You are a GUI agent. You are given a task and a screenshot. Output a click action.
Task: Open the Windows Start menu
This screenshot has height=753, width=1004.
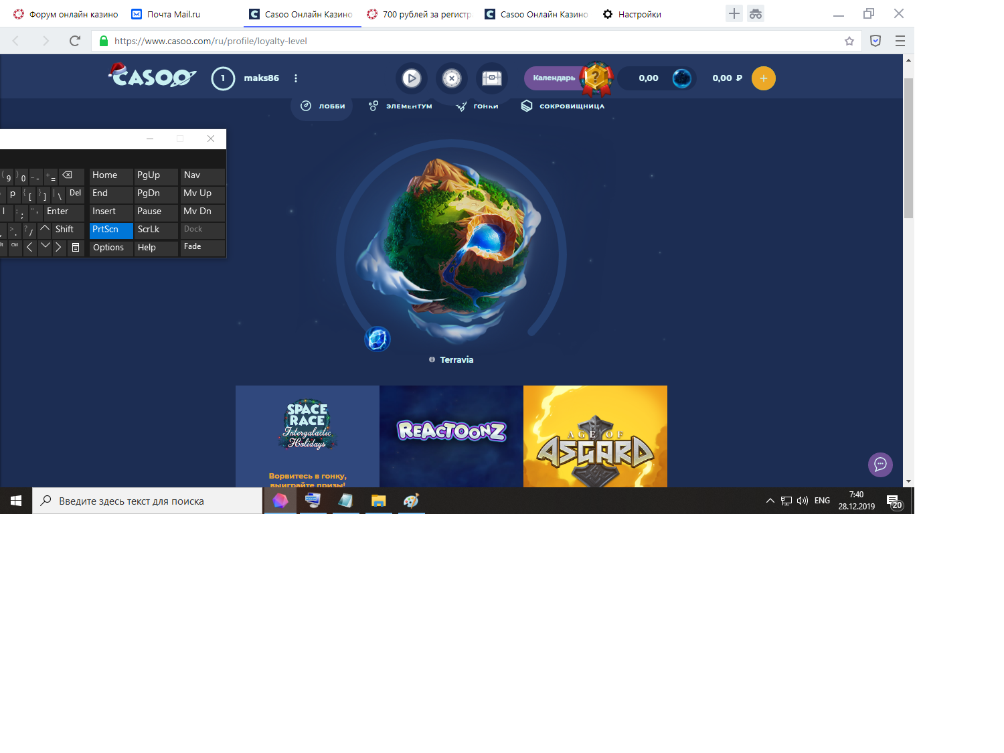pos(16,501)
